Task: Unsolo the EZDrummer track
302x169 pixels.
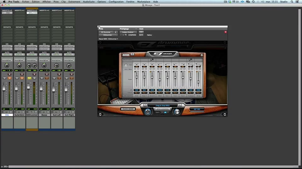Action: click(x=29, y=78)
